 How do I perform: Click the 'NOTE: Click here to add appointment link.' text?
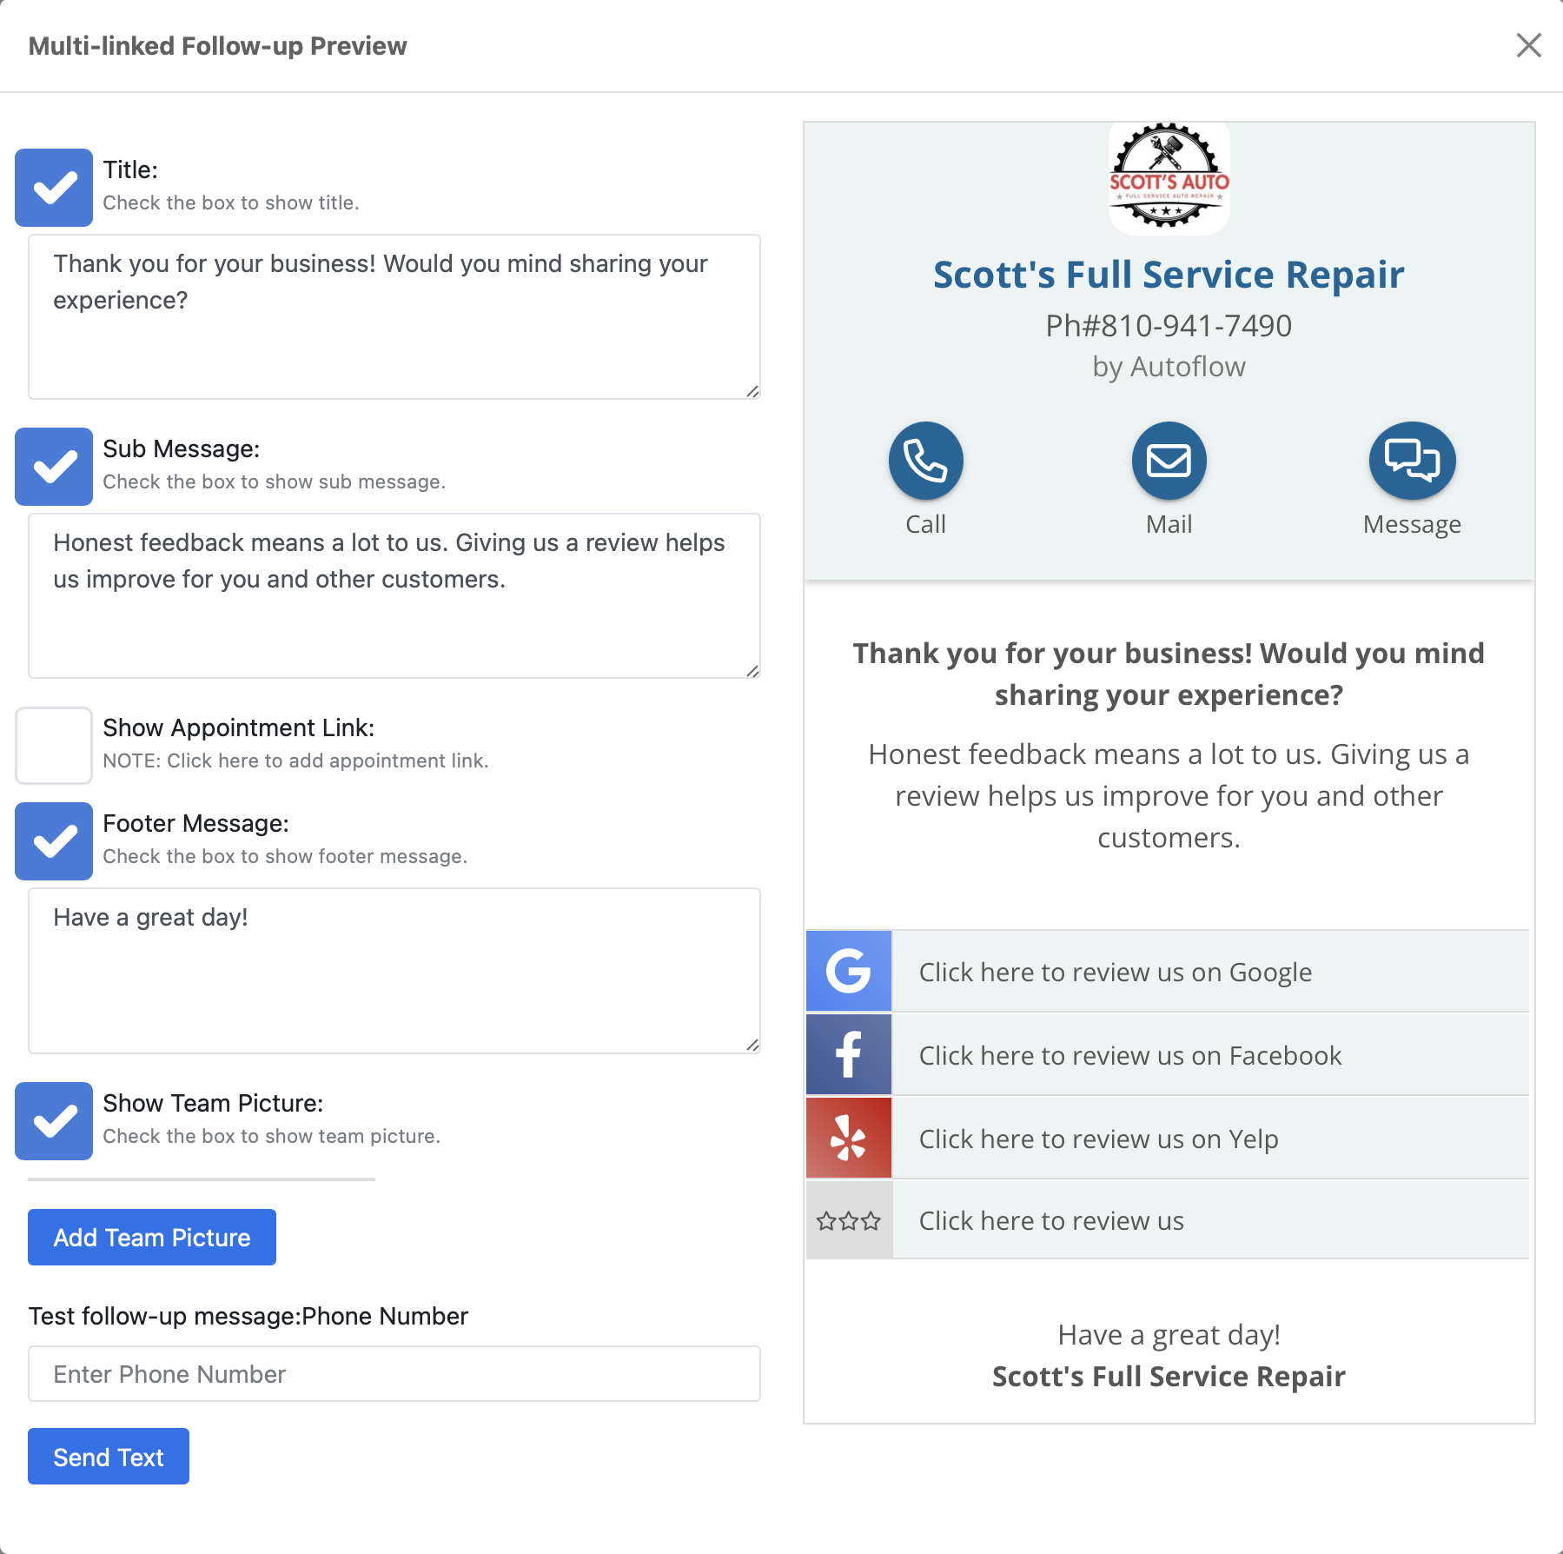point(295,760)
